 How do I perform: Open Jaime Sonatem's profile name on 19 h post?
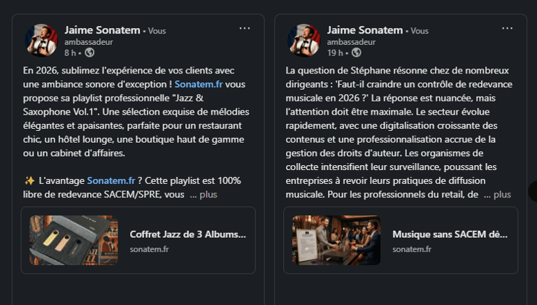pyautogui.click(x=365, y=30)
